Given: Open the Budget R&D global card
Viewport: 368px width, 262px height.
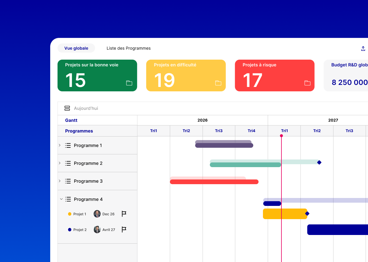Looking at the screenshot, I should tap(346, 75).
